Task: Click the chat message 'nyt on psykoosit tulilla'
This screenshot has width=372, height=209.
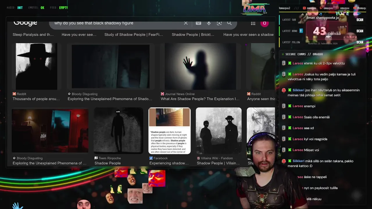Action: [321, 188]
